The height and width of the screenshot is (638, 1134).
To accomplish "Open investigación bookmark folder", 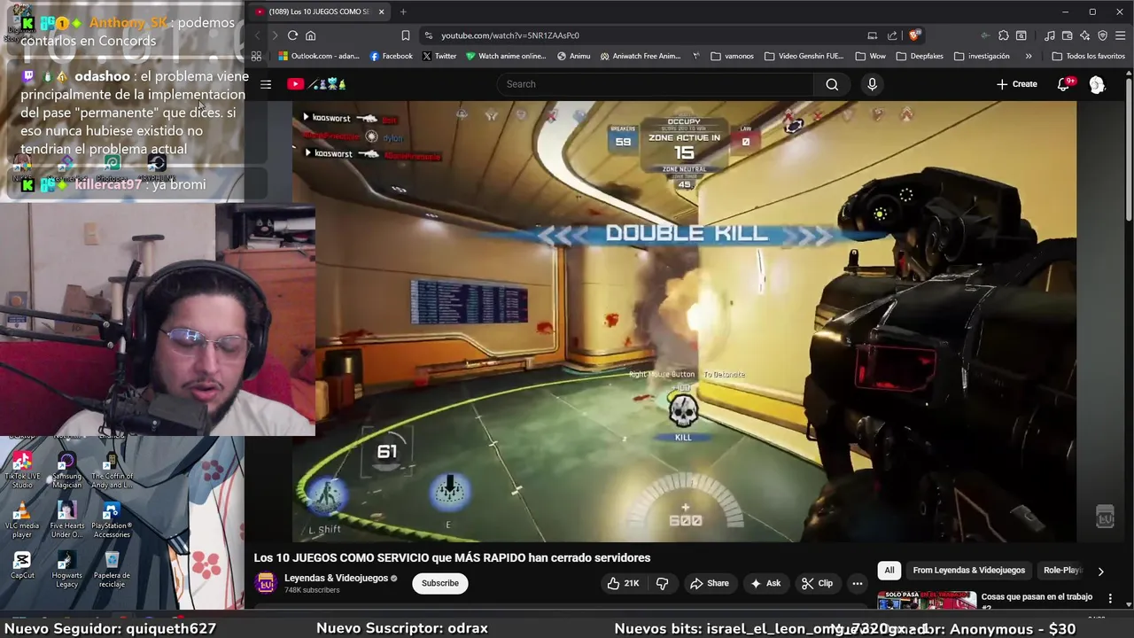I will tap(982, 56).
